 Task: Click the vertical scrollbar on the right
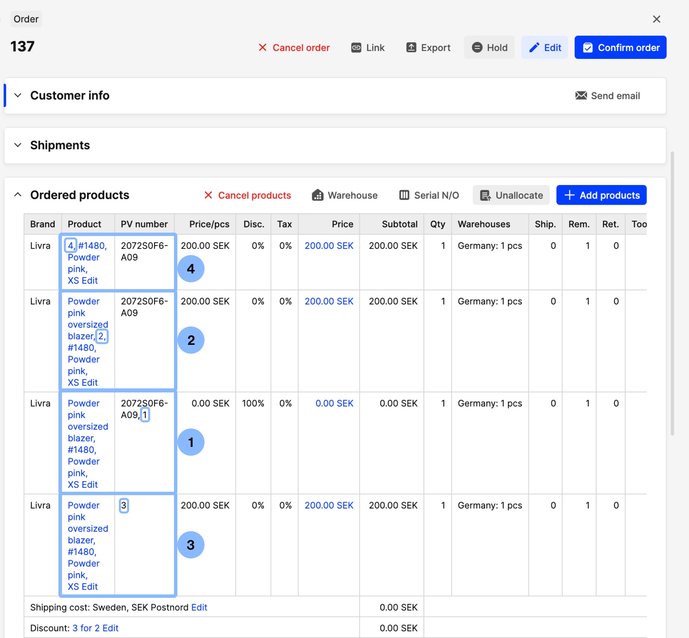(x=672, y=293)
